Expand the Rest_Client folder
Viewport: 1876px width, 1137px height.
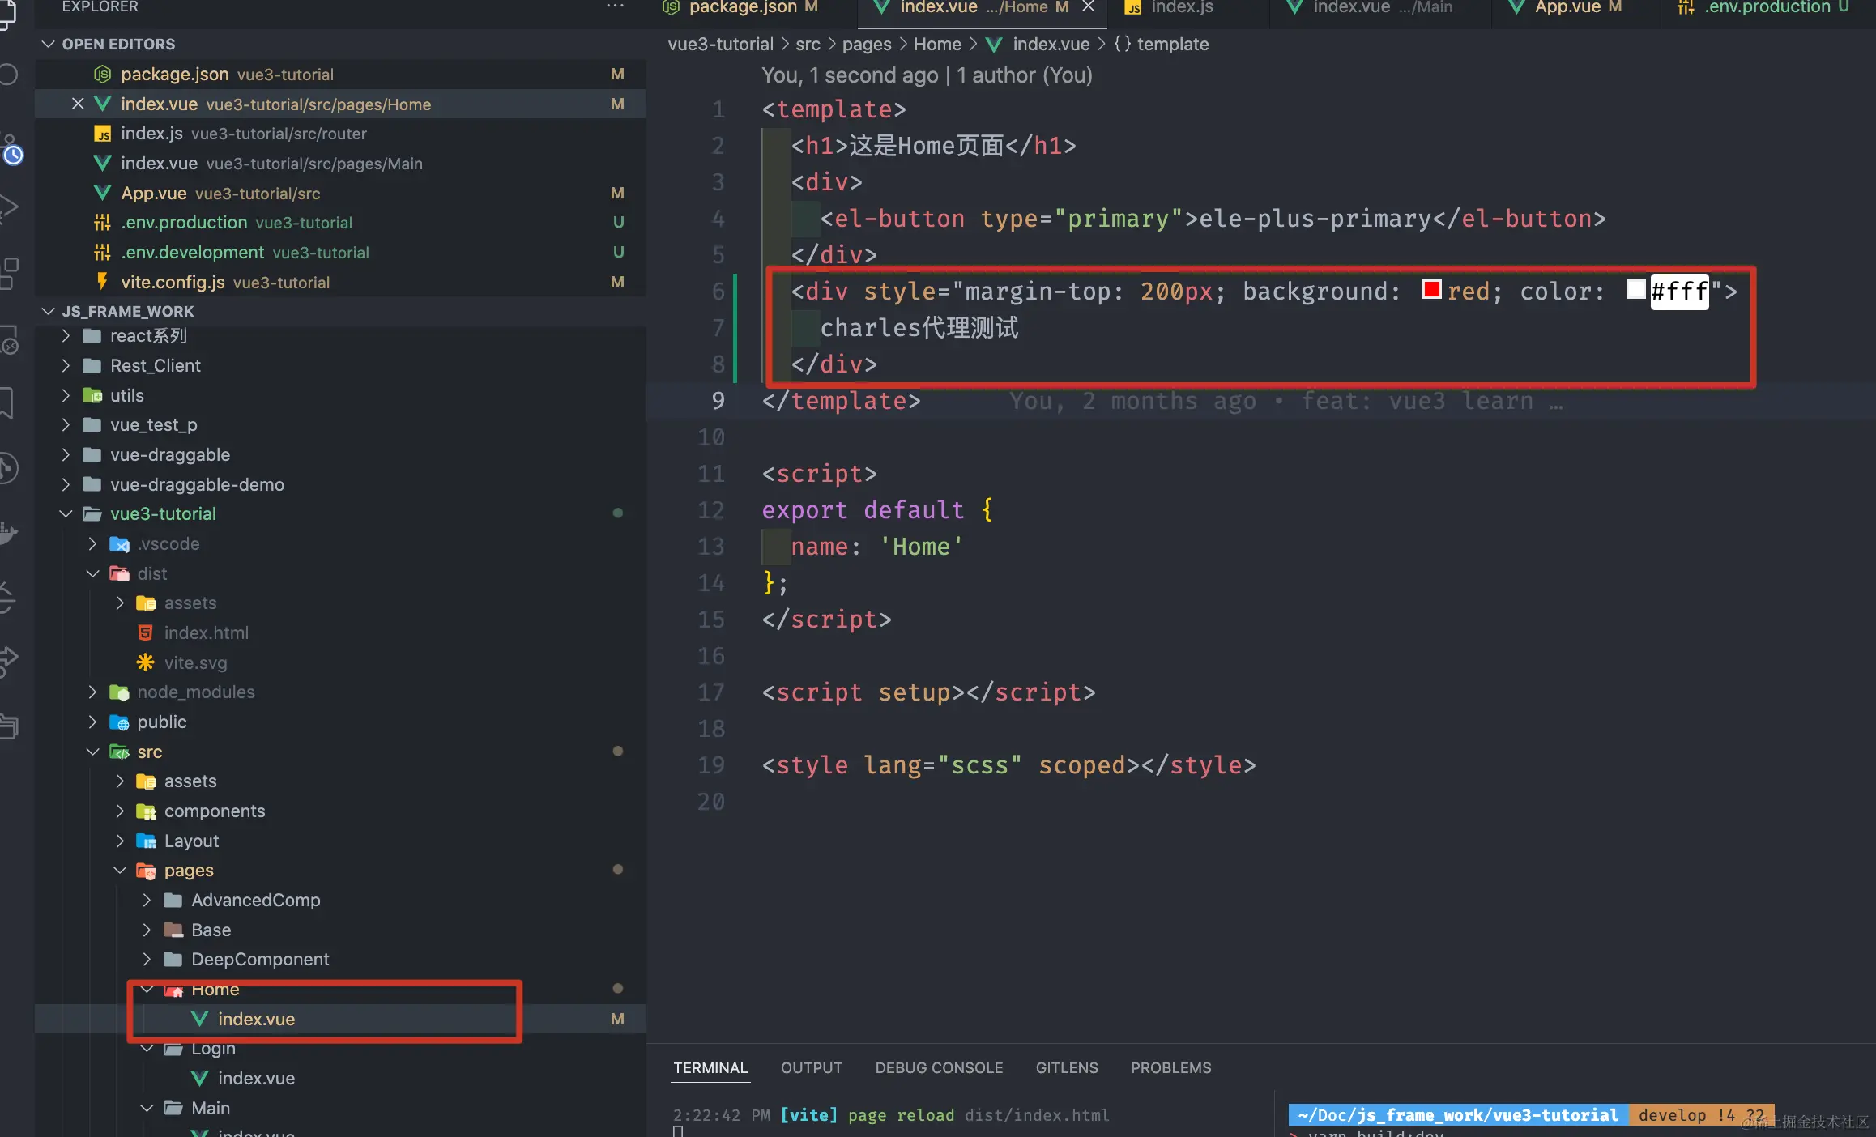66,366
